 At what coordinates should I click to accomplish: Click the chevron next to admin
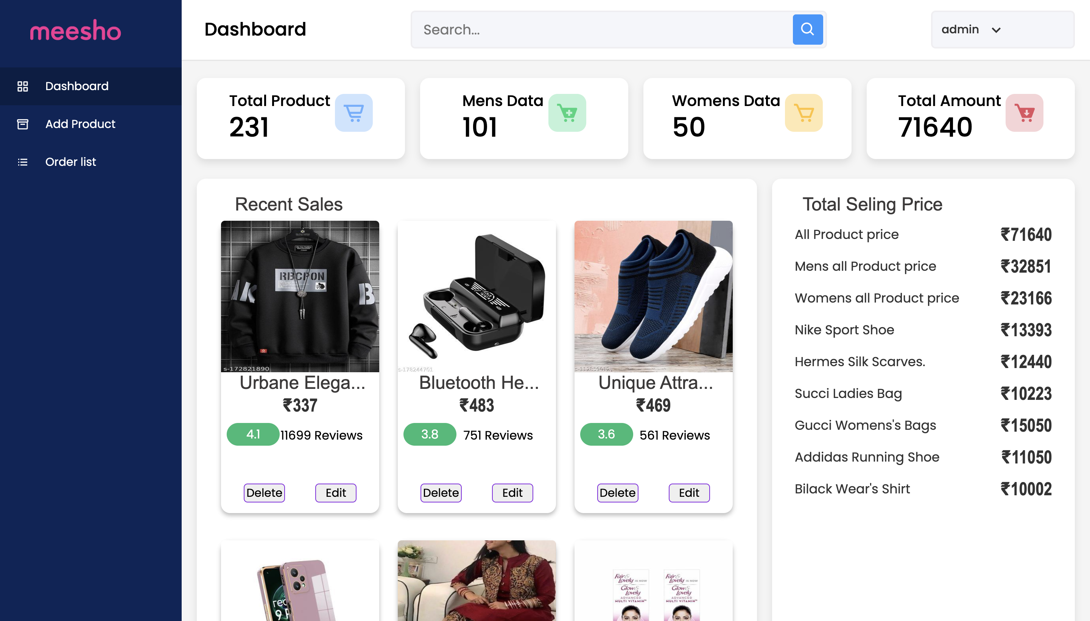coord(996,30)
